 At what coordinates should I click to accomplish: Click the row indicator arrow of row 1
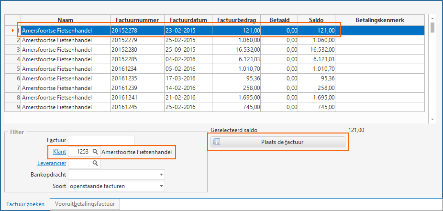(x=12, y=31)
